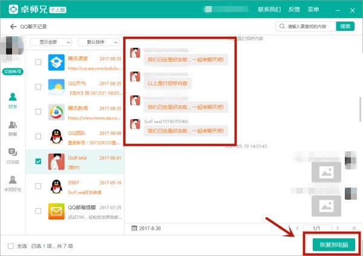Select the QQ团队 conversation name
Image resolution: width=363 pixels, height=256 pixels.
tap(77, 133)
